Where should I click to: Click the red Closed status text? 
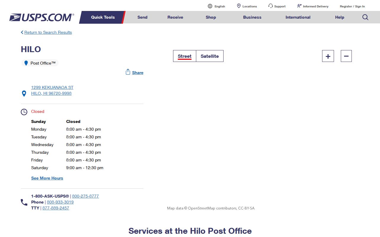(38, 111)
